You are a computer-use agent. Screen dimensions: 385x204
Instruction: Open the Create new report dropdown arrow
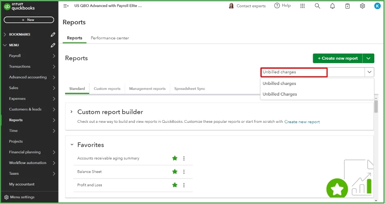pos(368,59)
